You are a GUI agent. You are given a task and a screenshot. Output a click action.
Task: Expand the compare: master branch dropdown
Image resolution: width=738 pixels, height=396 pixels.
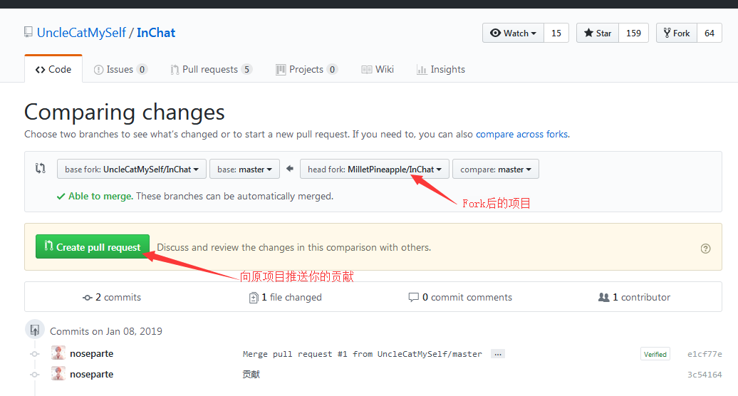click(496, 169)
